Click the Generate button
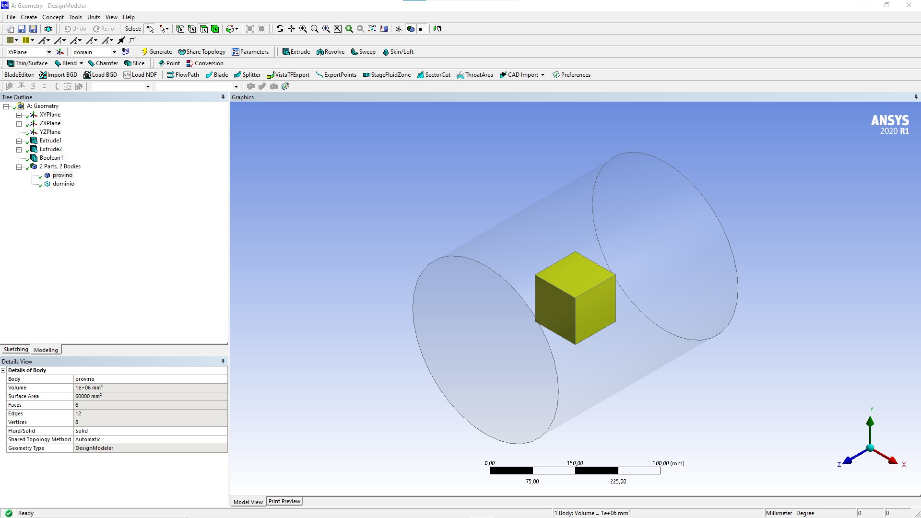Screen dimensions: 921x518 coord(156,52)
